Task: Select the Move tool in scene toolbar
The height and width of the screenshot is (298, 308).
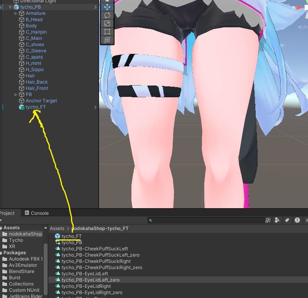Action: click(x=107, y=7)
